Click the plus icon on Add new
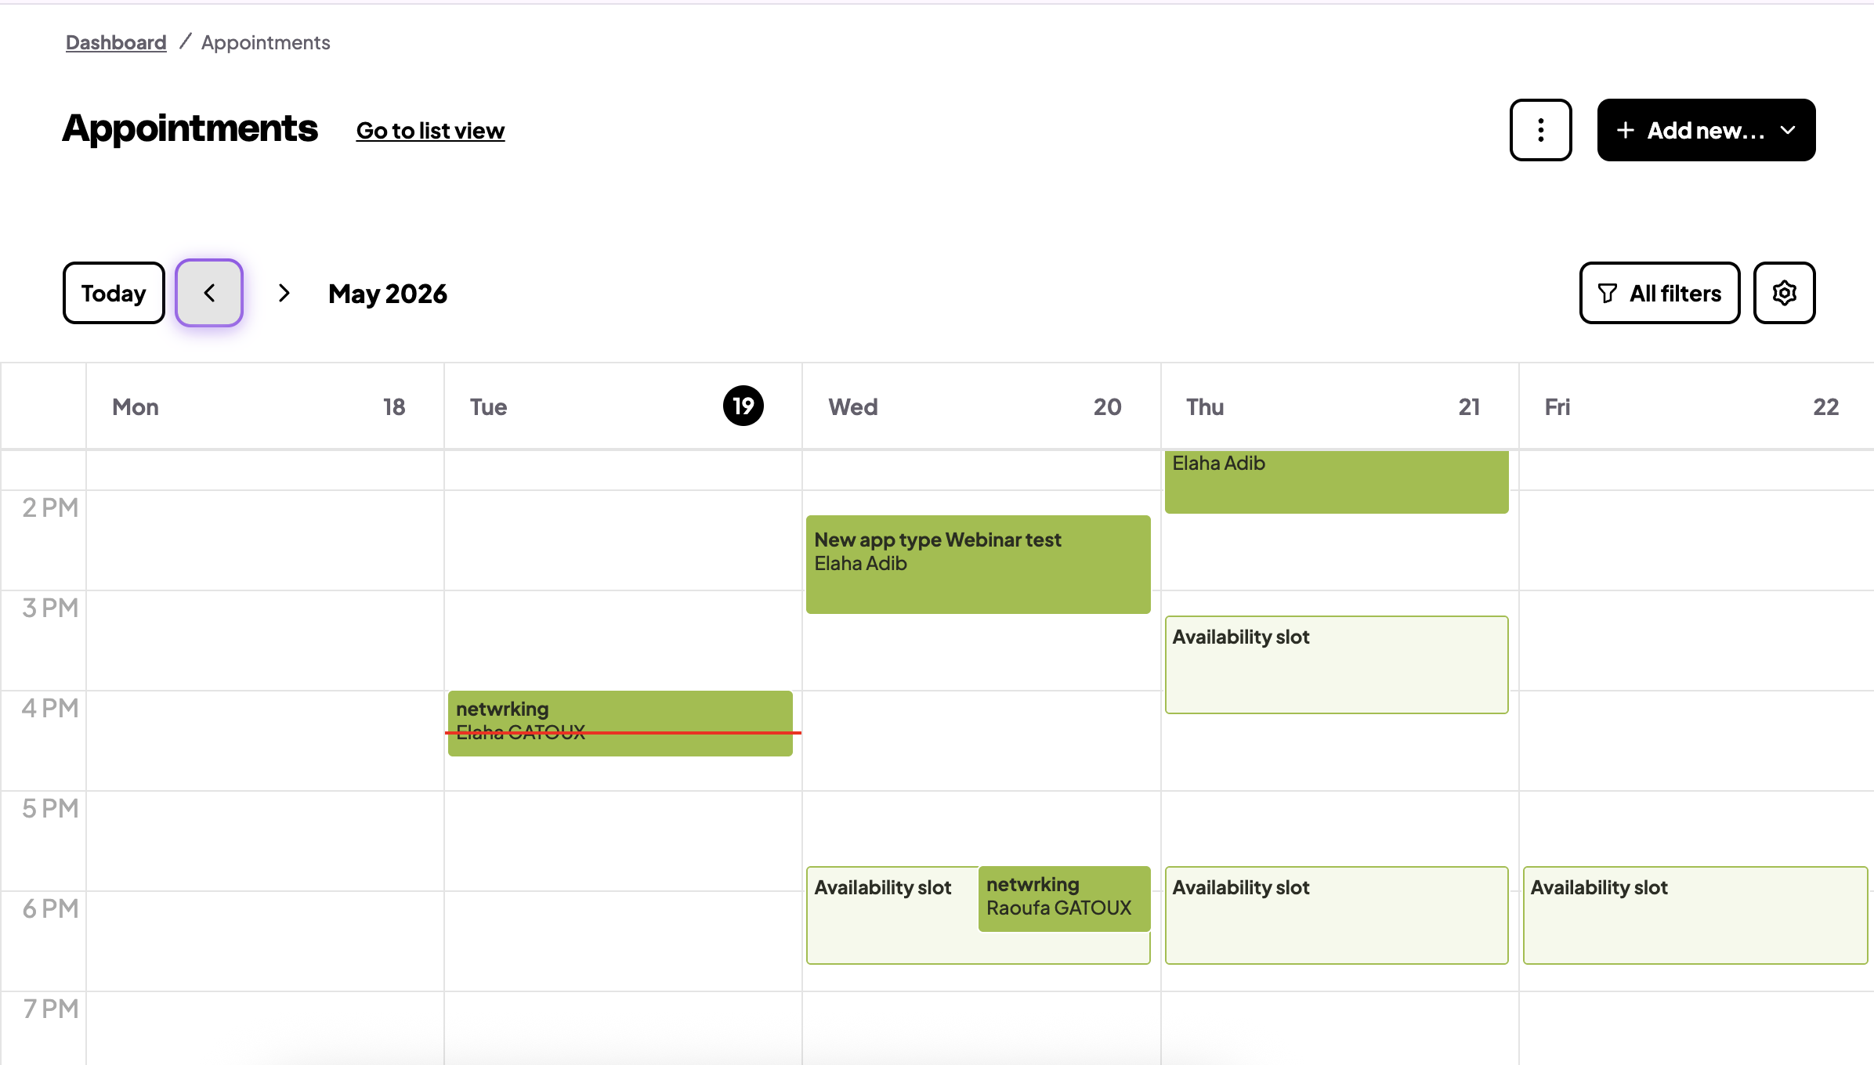Screen dimensions: 1874x1065 pos(1626,130)
